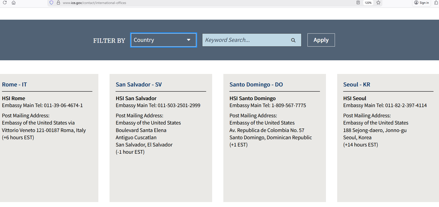The height and width of the screenshot is (207, 439).
Task: Select Santo Domingo, Dominican Republic address line
Action: tap(271, 138)
